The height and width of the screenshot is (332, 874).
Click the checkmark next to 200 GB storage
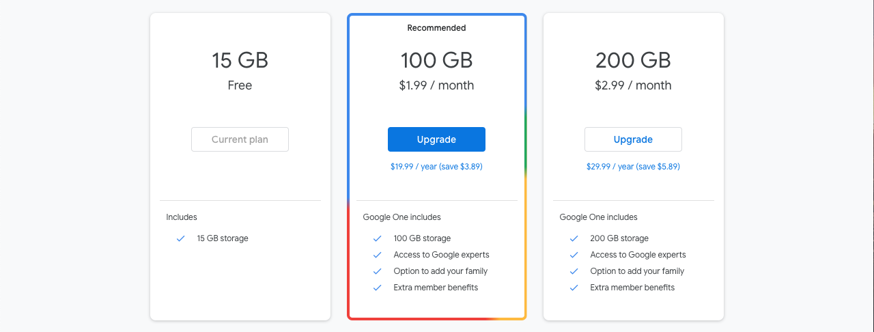(574, 238)
